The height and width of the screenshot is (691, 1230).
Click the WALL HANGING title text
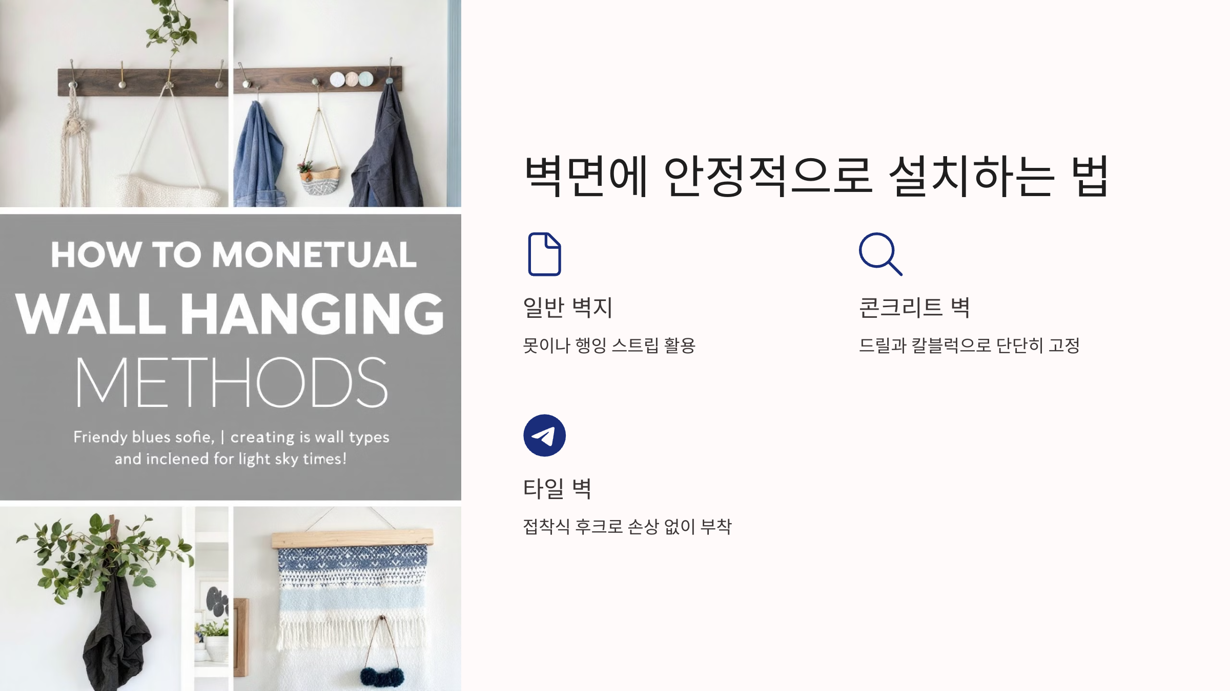click(230, 314)
